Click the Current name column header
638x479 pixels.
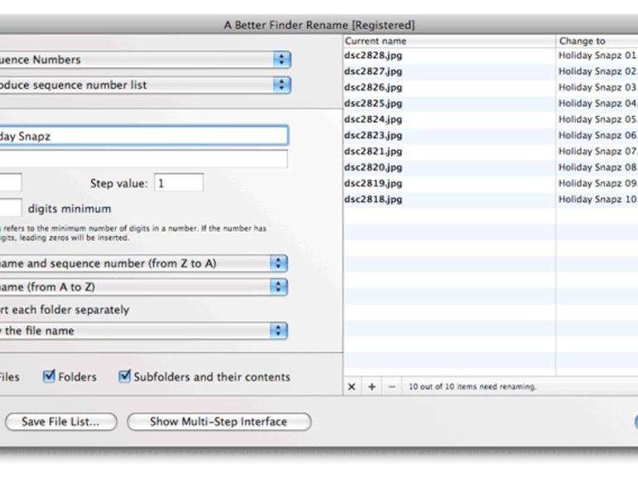click(x=450, y=41)
